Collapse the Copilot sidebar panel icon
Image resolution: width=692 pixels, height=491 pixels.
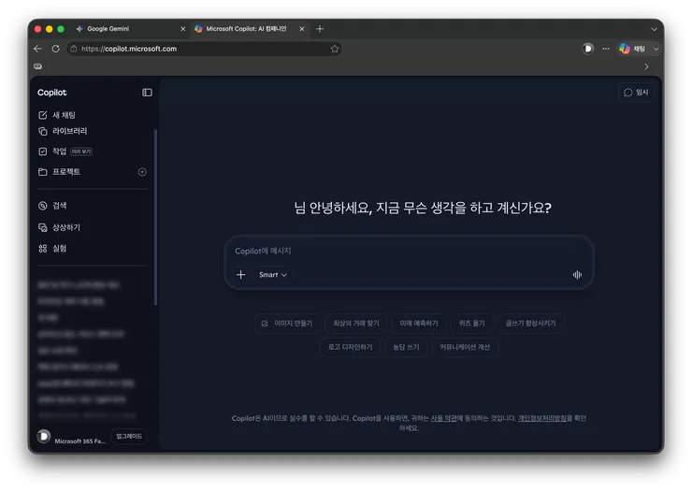coord(147,93)
